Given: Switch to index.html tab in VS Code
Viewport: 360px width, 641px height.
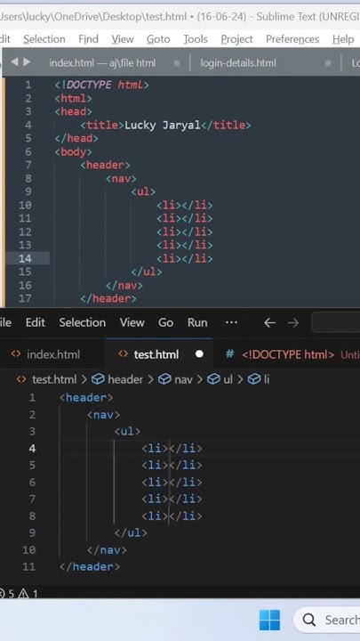Looking at the screenshot, I should coord(53,354).
